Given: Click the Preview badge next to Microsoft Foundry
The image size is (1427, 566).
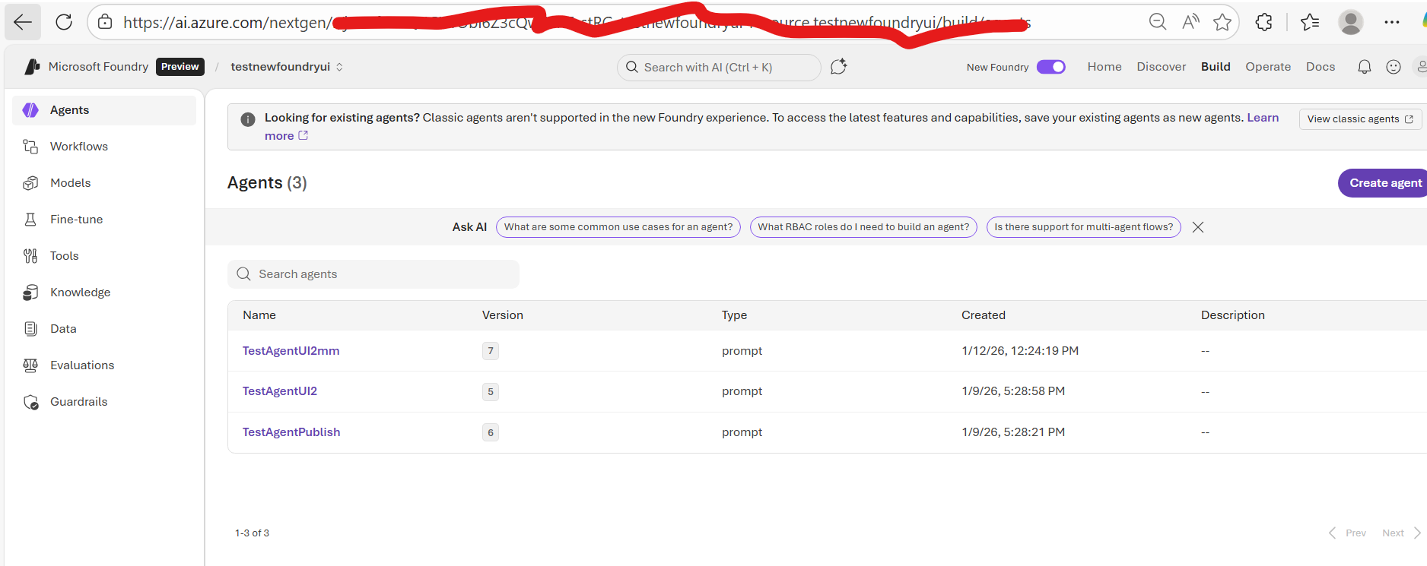Looking at the screenshot, I should 180,67.
